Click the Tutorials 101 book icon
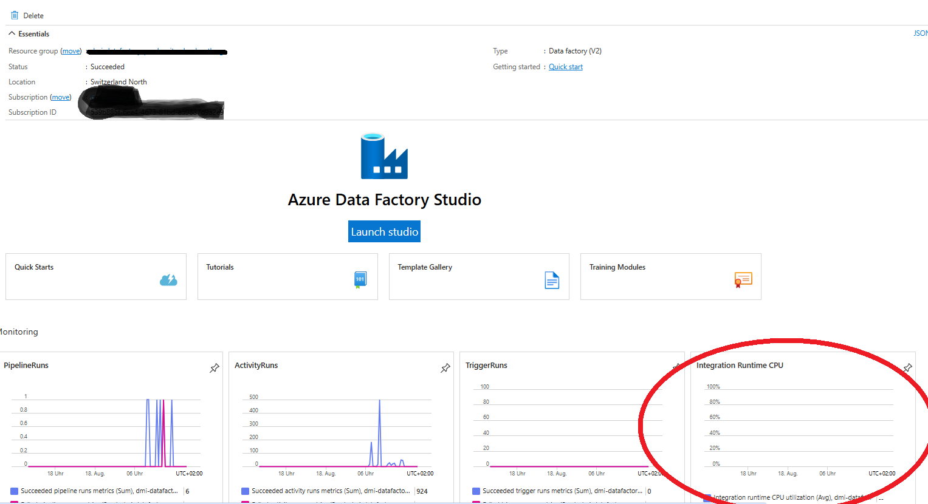The width and height of the screenshot is (928, 504). click(x=360, y=280)
